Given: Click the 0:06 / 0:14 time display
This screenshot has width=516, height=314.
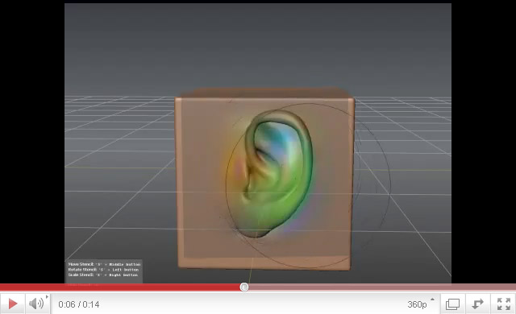Looking at the screenshot, I should click(79, 304).
